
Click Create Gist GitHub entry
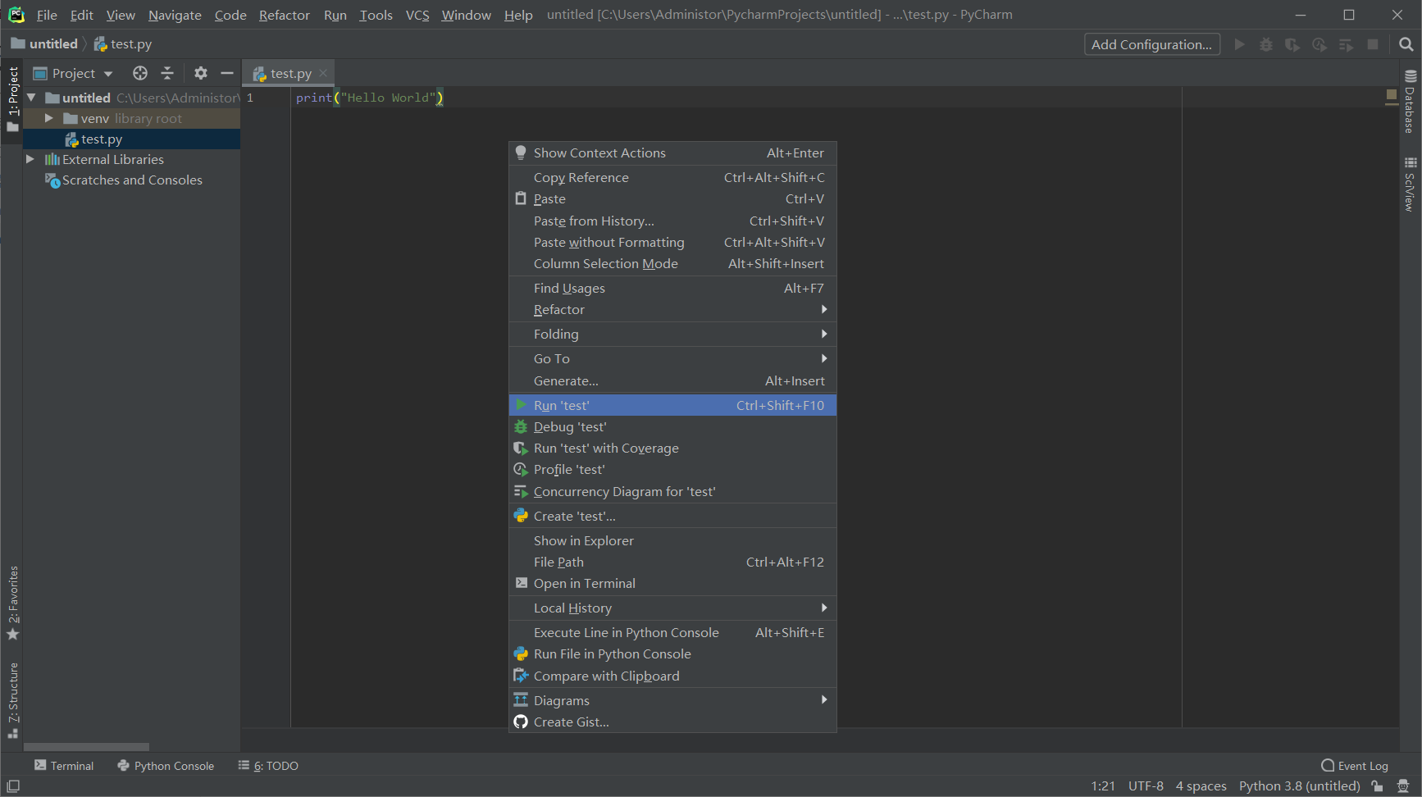click(x=672, y=722)
